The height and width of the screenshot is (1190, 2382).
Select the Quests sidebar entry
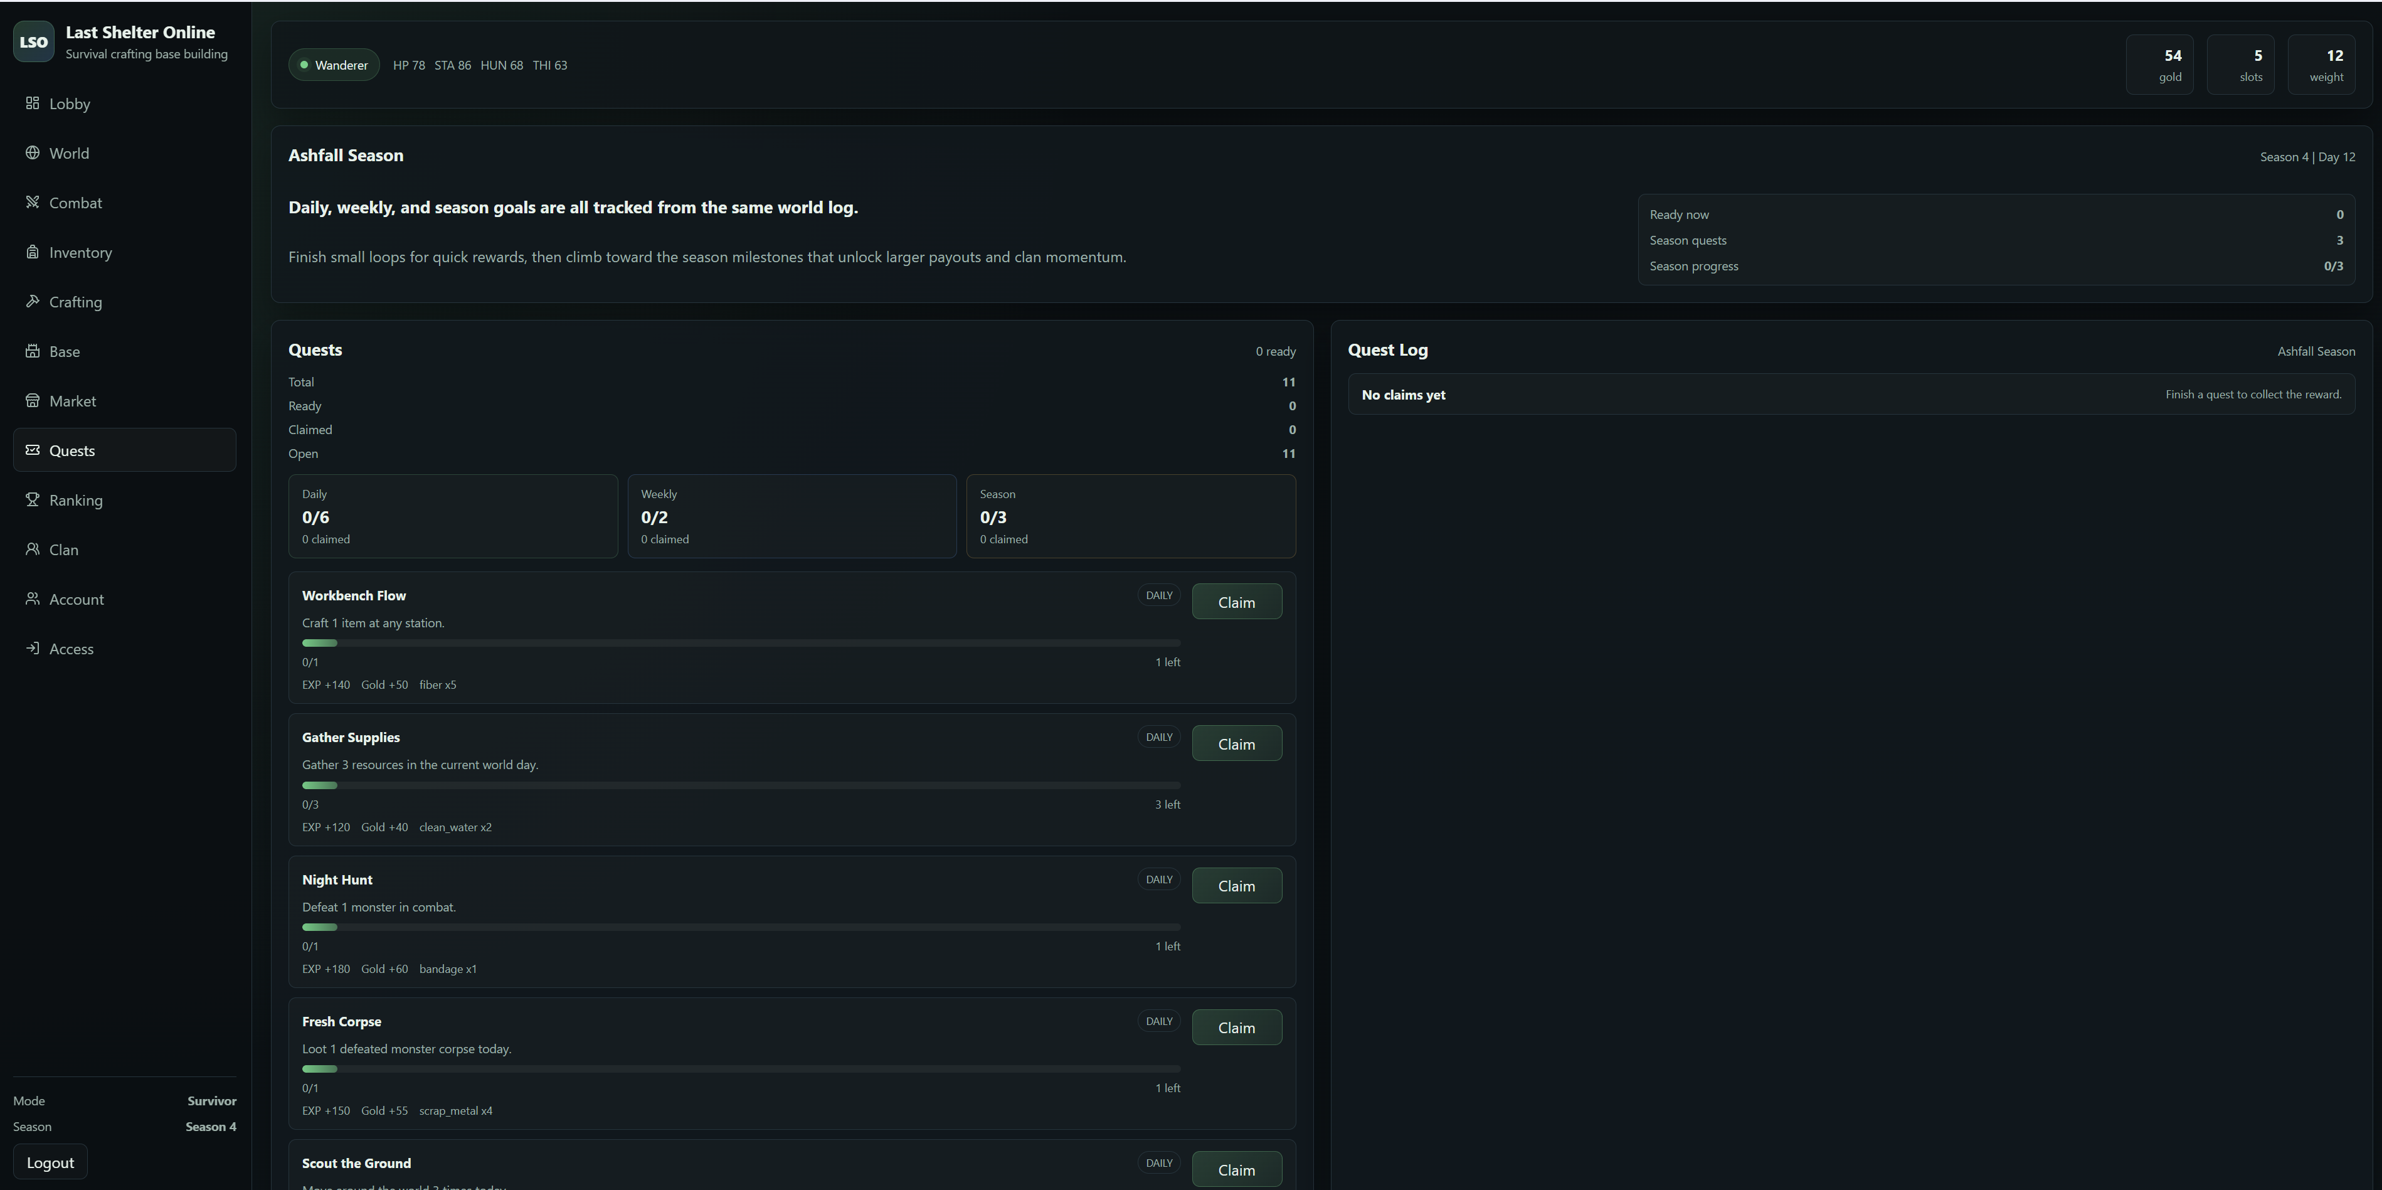click(x=125, y=450)
